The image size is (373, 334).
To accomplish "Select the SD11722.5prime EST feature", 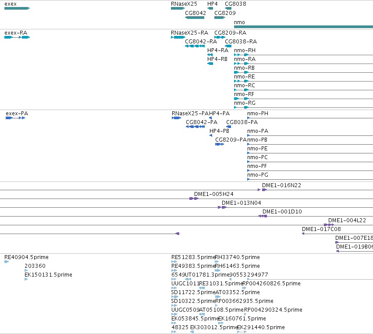I will tap(175, 297).
